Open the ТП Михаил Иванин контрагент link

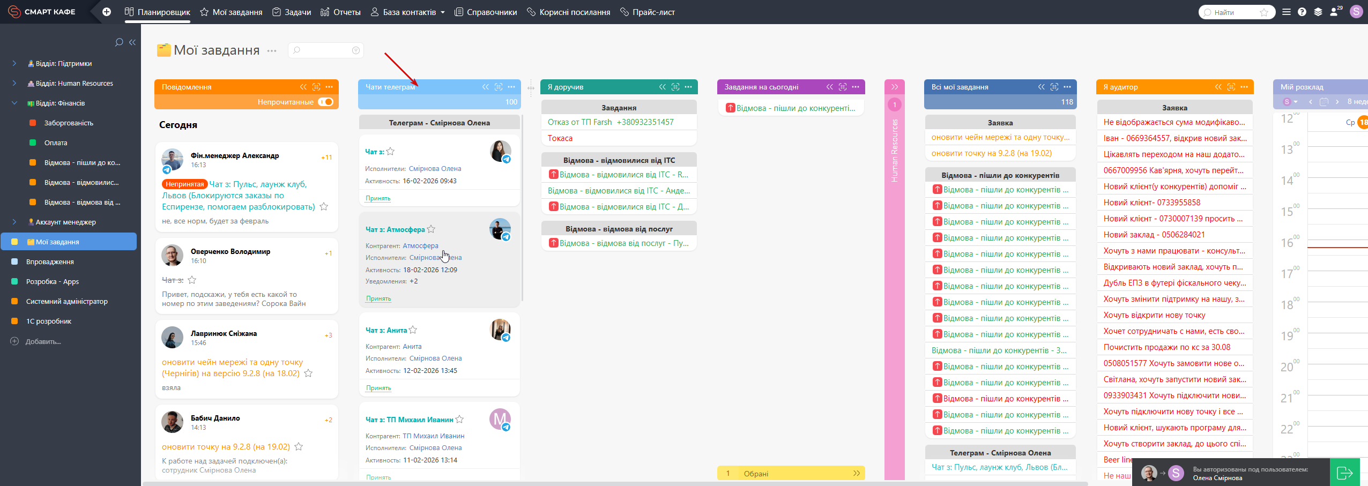(433, 436)
